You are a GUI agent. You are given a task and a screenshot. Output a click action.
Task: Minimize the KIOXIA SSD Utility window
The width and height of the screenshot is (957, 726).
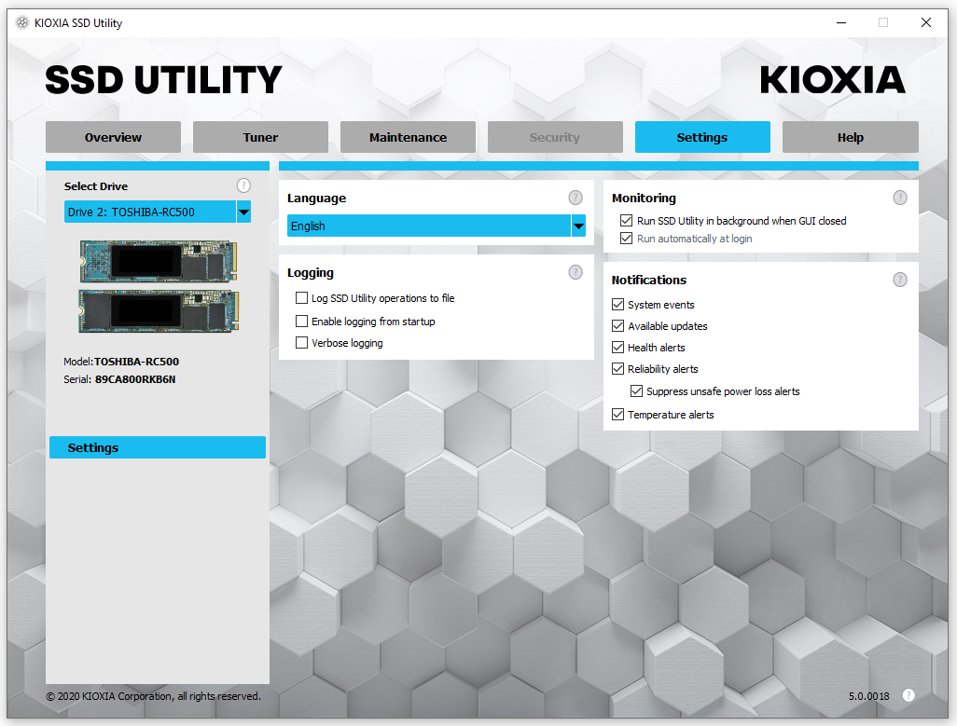click(x=841, y=22)
